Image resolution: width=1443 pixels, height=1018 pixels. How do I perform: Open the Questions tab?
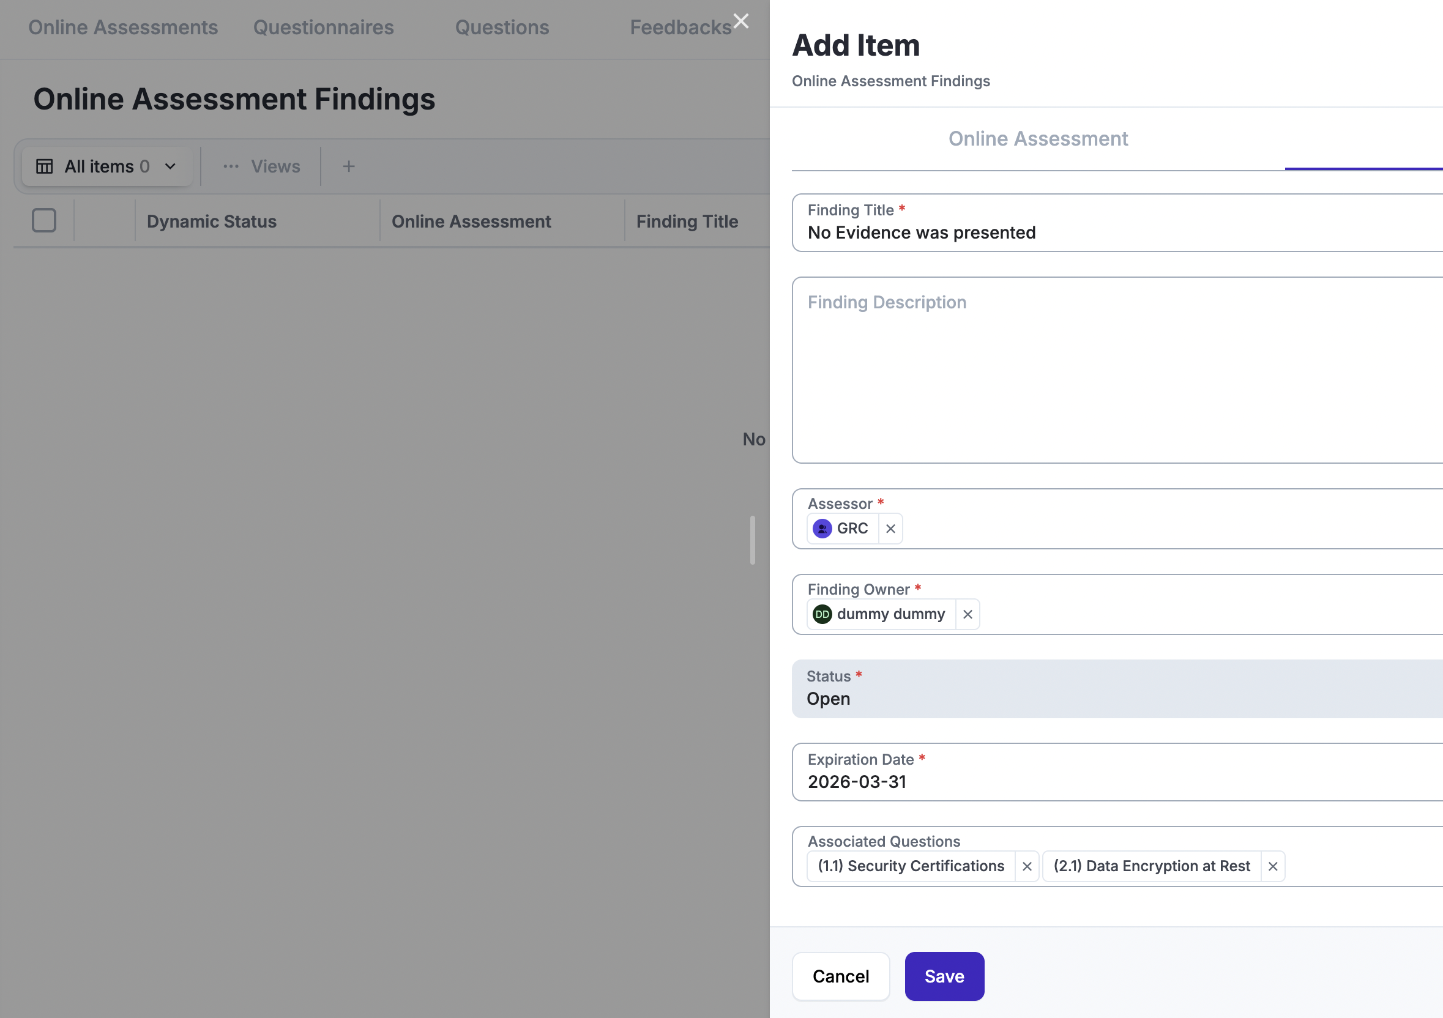coord(502,28)
